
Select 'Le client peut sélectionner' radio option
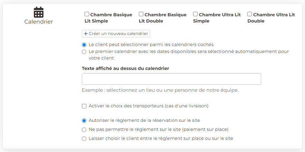pos(84,45)
